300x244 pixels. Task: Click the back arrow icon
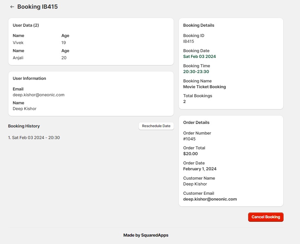point(12,7)
